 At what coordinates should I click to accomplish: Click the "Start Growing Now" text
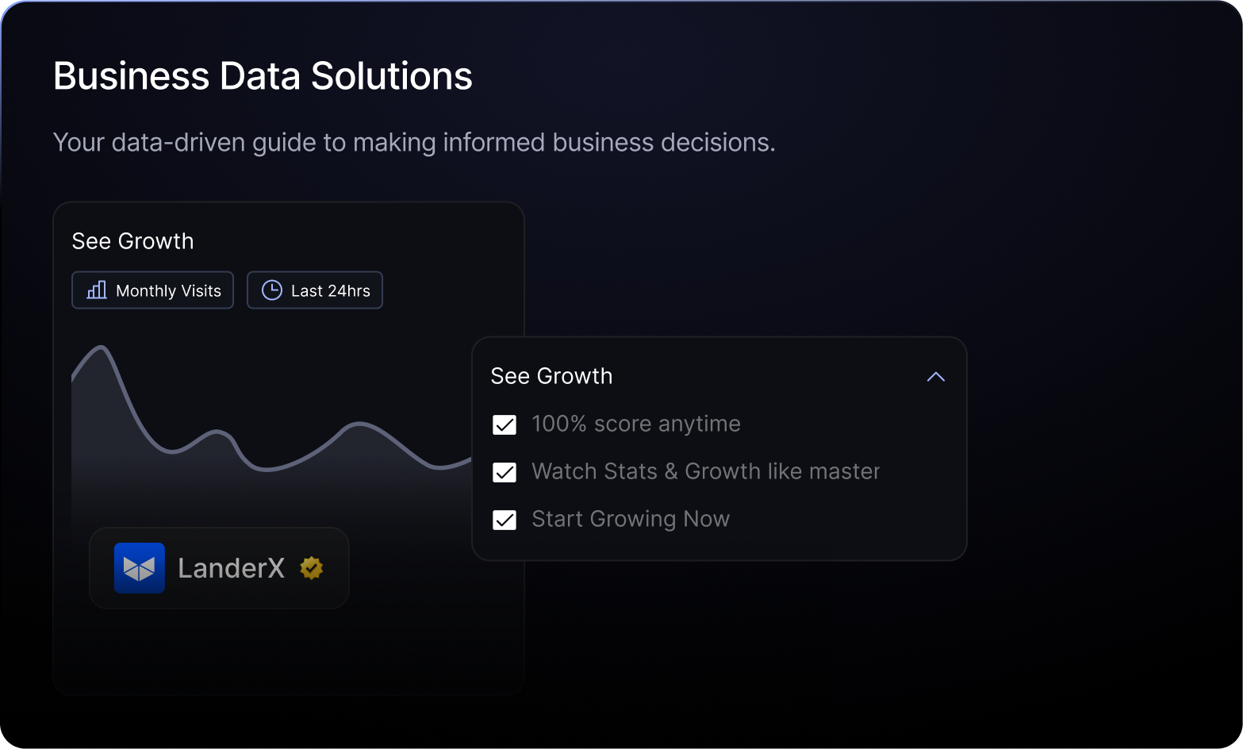[x=630, y=519]
